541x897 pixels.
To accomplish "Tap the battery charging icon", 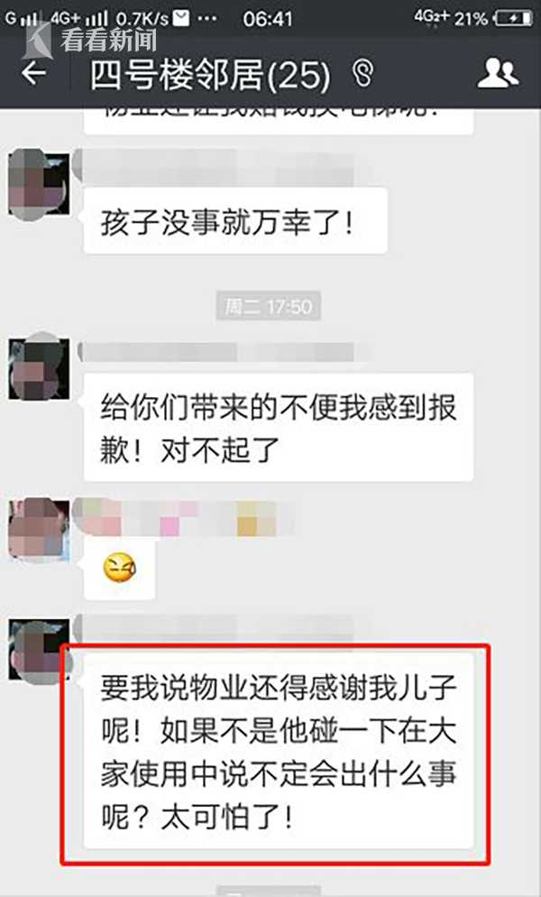I will (x=513, y=19).
